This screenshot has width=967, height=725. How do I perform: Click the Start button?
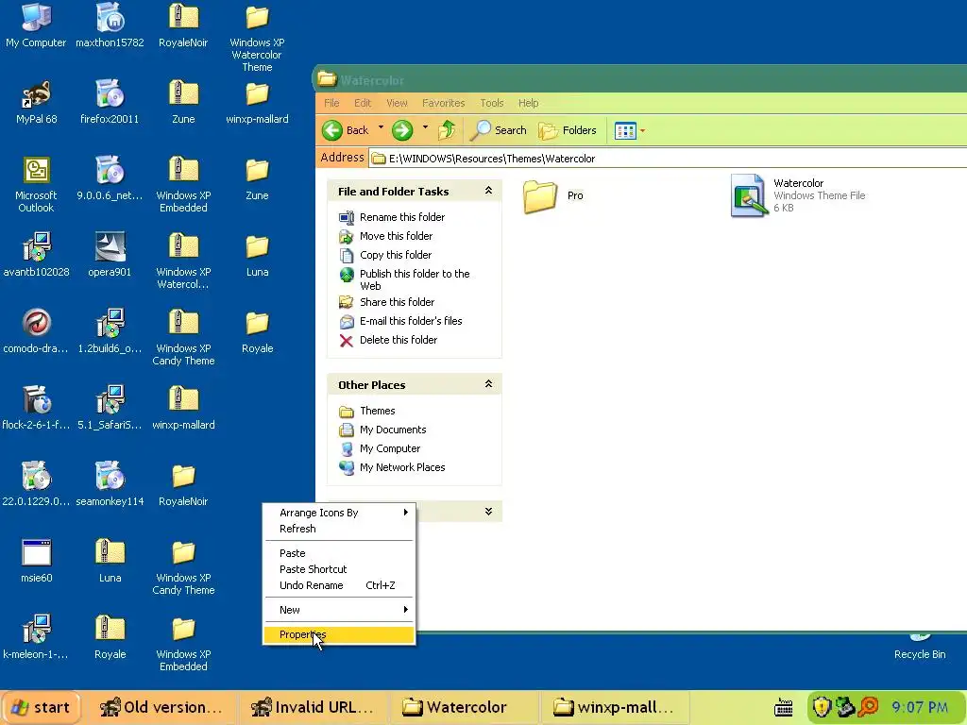[41, 707]
